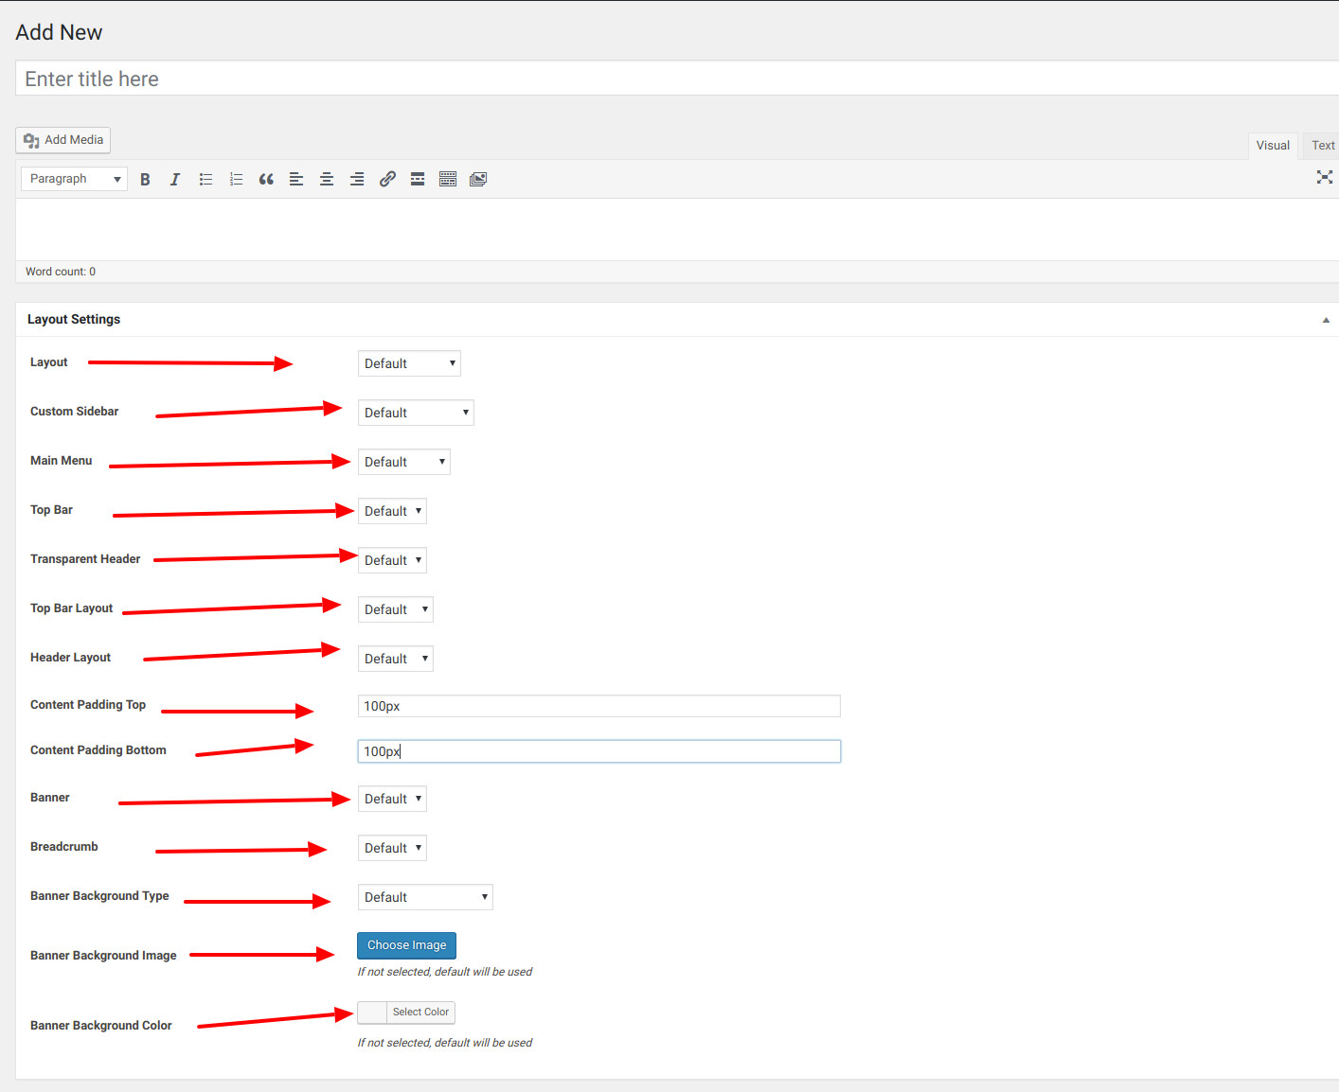This screenshot has width=1339, height=1092.
Task: Switch to the Text editor tab
Action: click(1323, 146)
